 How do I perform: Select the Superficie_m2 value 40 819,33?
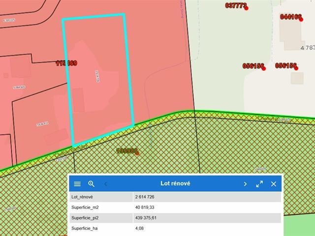[x=147, y=207]
